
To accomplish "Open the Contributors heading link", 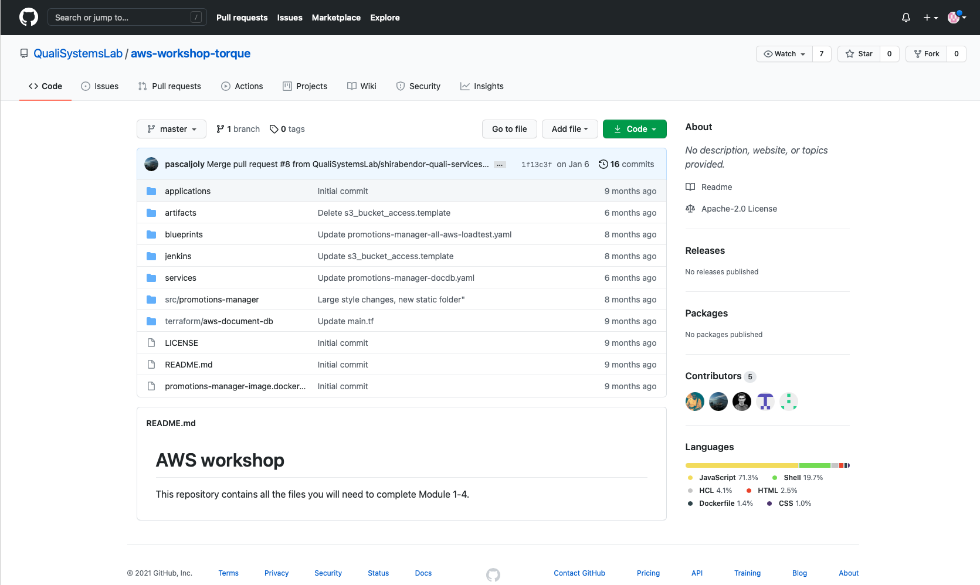I will [720, 376].
